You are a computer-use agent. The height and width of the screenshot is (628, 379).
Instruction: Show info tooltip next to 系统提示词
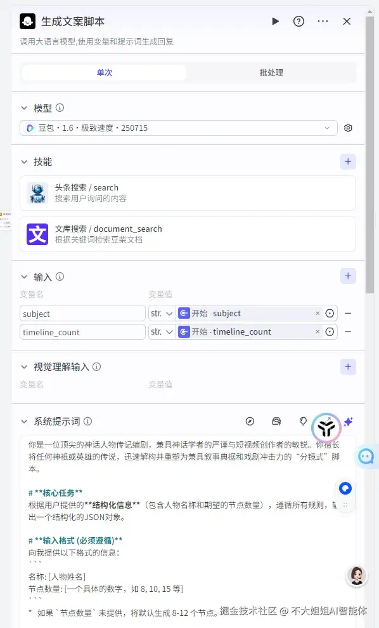coord(87,421)
